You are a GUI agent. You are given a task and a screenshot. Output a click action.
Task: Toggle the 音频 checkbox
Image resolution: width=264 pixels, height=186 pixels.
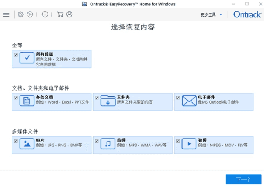point(97,141)
